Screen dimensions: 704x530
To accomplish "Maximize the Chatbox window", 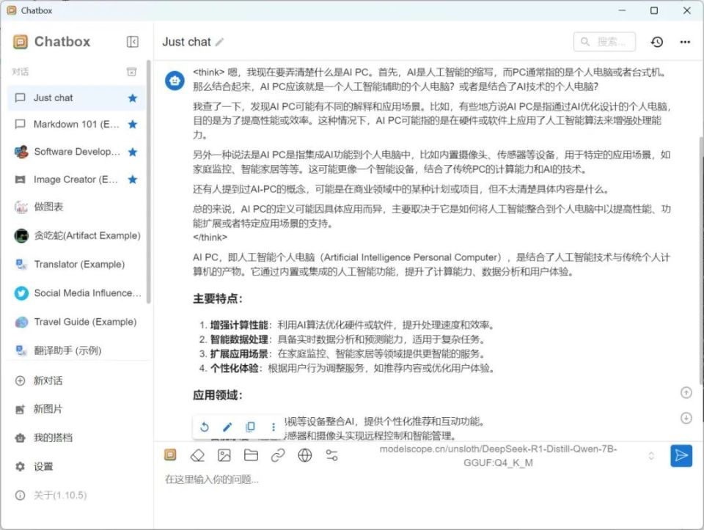I will [x=654, y=10].
